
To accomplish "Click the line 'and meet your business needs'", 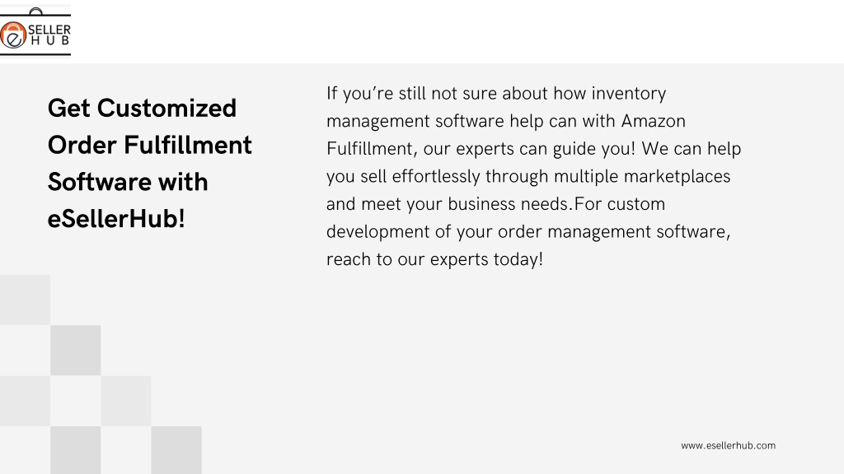I will [495, 204].
